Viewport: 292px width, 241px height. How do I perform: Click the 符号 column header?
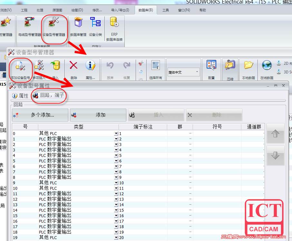click(217, 127)
